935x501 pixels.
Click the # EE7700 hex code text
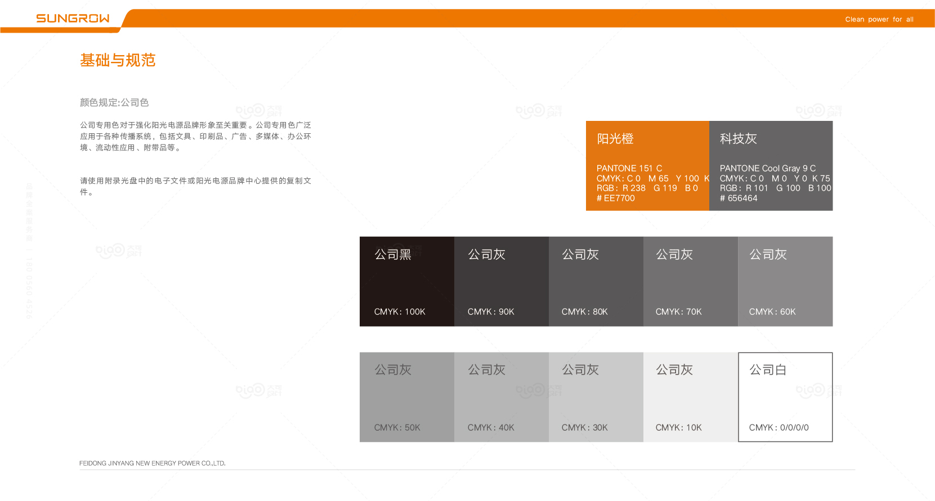[616, 198]
